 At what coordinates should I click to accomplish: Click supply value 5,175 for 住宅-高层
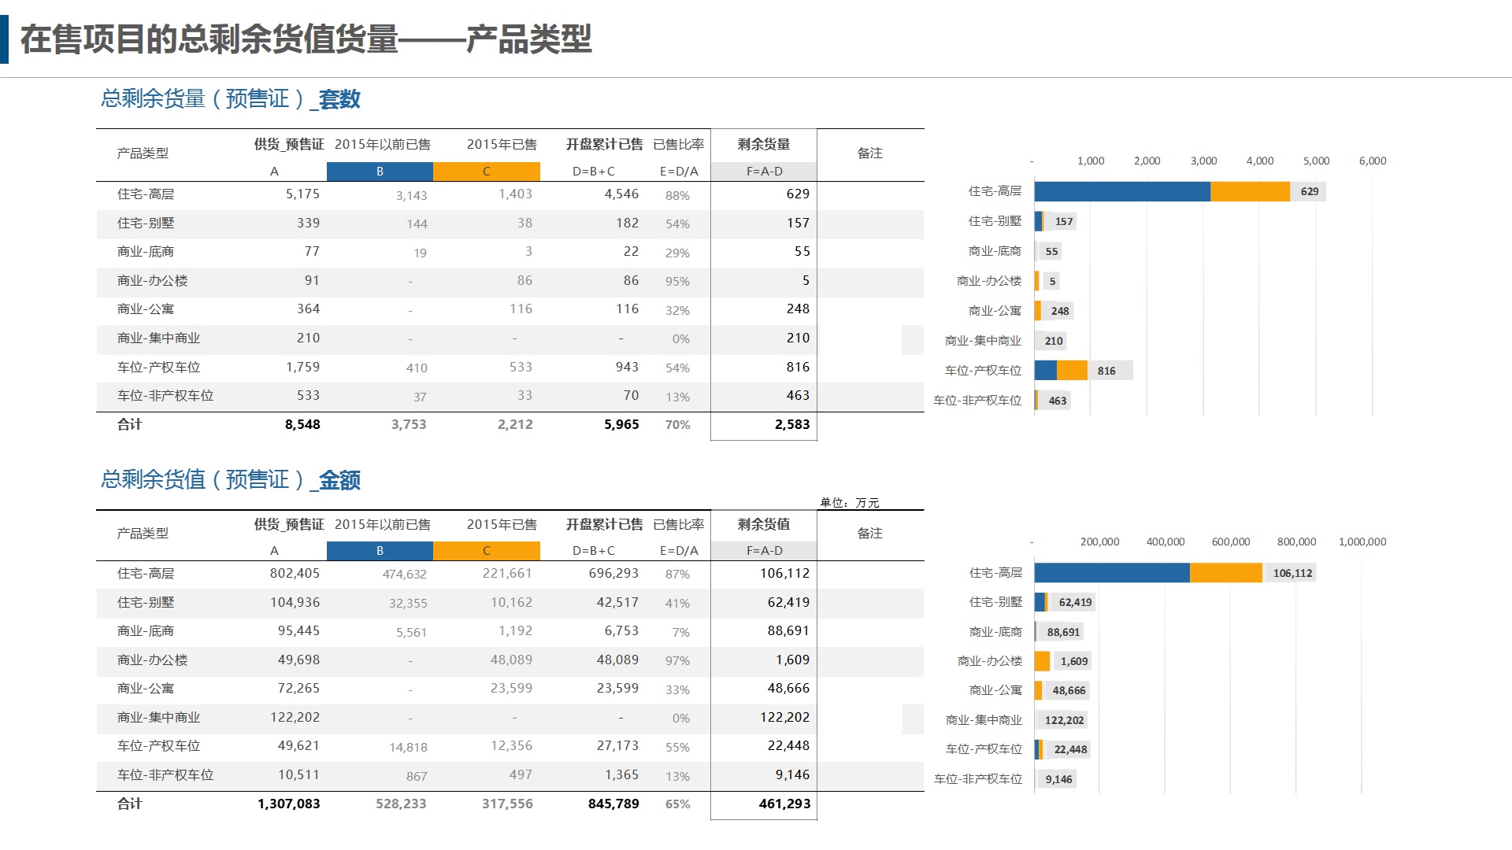click(x=302, y=194)
